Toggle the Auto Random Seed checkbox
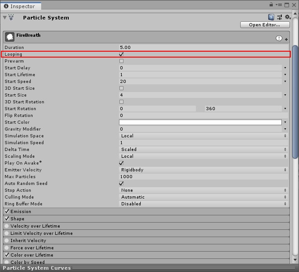 click(x=121, y=184)
